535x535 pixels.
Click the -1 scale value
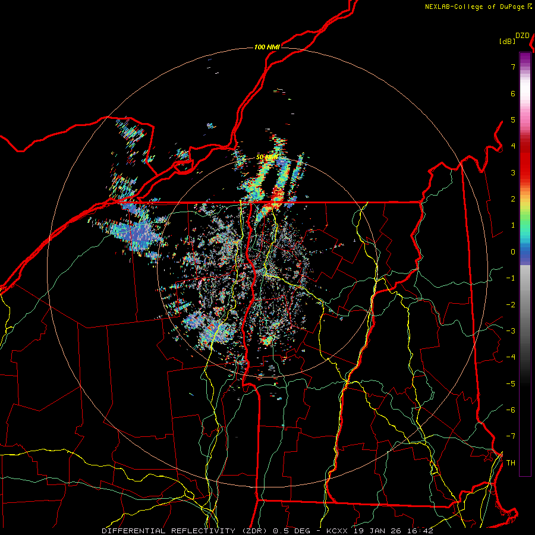511,278
